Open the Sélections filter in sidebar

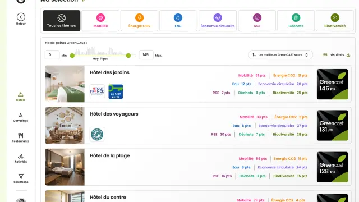(21, 178)
